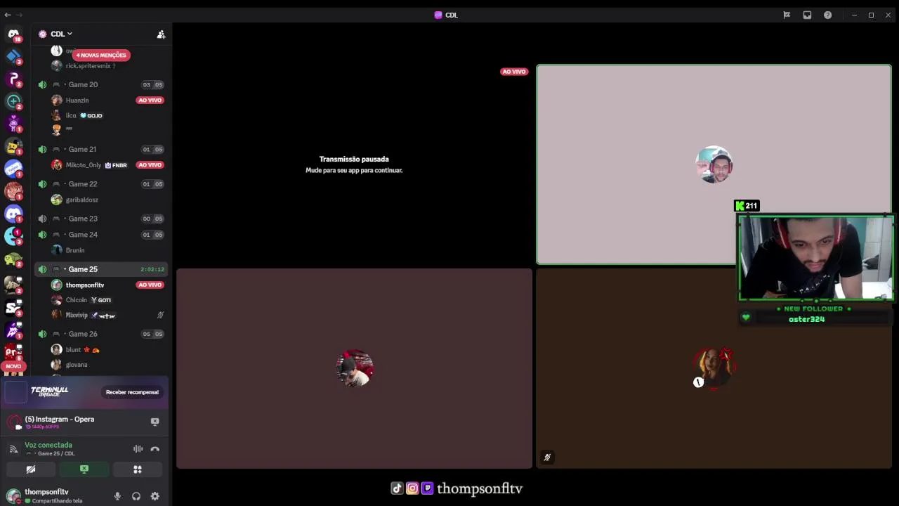Focus the bottom-right muted participant tile

(714, 368)
